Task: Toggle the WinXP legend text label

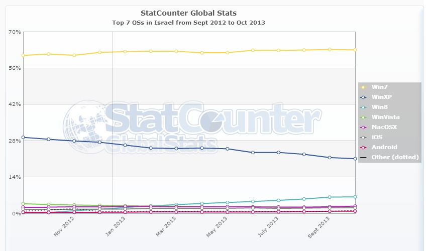Action: click(382, 97)
